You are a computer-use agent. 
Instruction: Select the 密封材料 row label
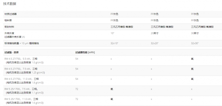9,27
